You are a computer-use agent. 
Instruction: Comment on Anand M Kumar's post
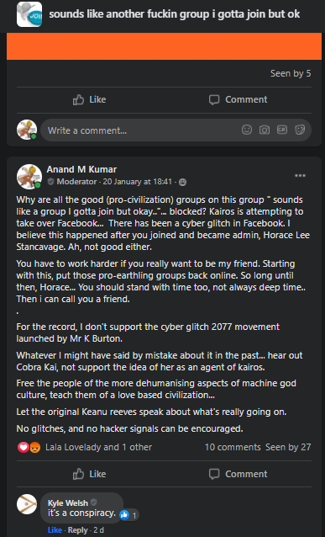coord(238,474)
